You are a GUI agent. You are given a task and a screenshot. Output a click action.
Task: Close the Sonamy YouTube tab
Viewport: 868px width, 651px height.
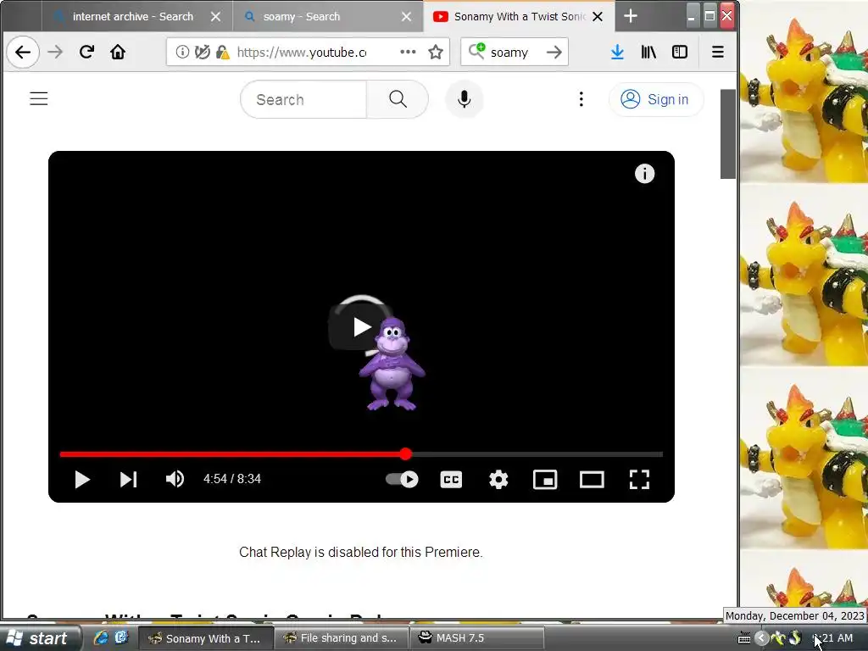(598, 17)
